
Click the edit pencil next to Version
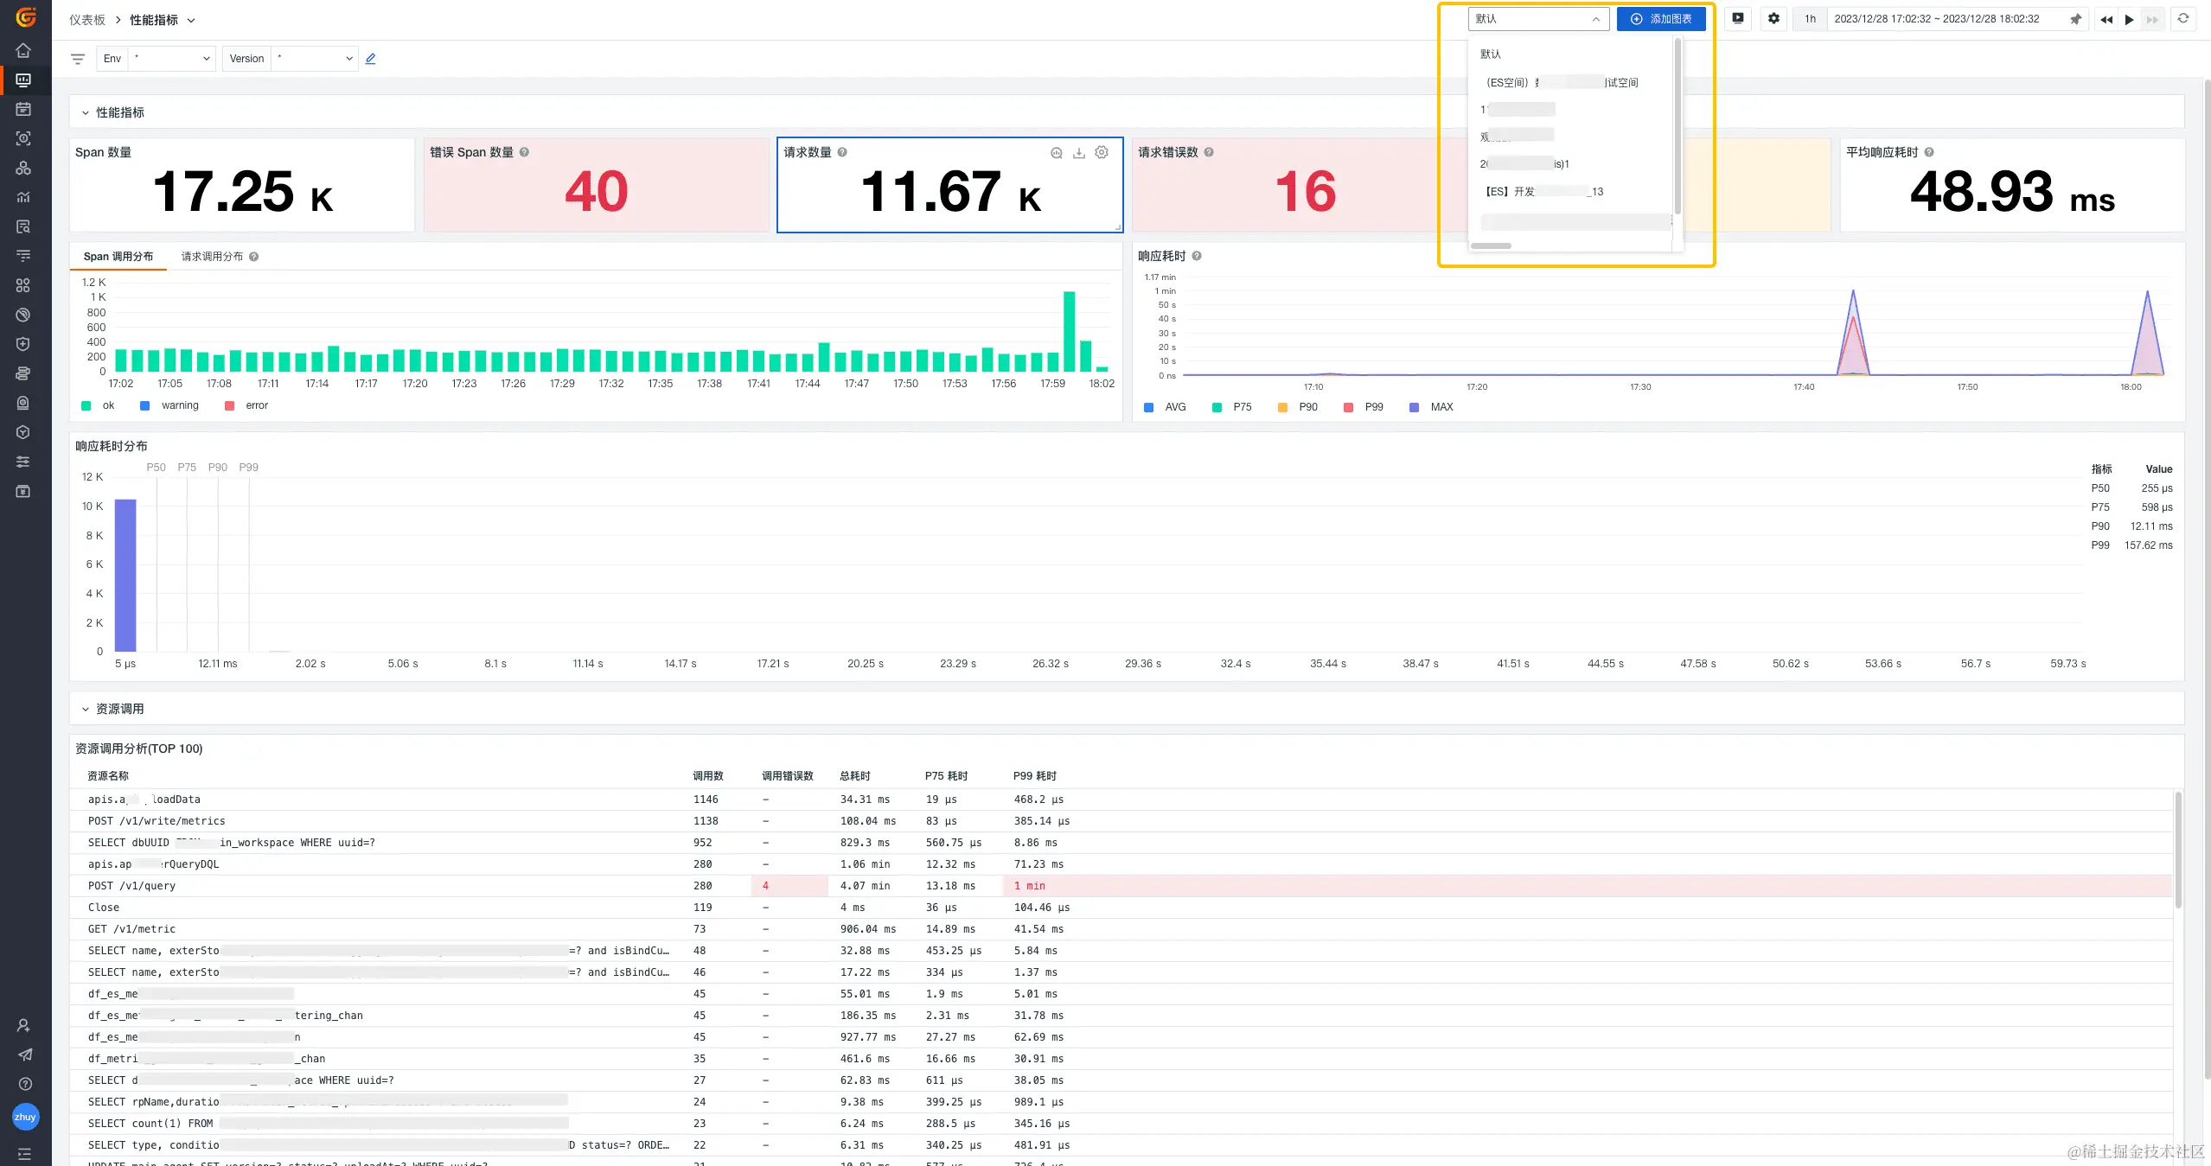pyautogui.click(x=370, y=59)
